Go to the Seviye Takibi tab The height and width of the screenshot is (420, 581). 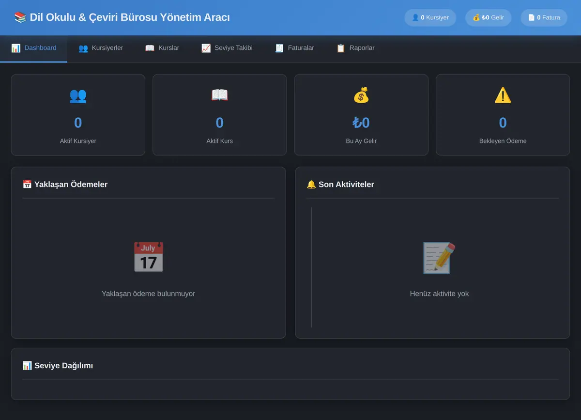pos(227,48)
